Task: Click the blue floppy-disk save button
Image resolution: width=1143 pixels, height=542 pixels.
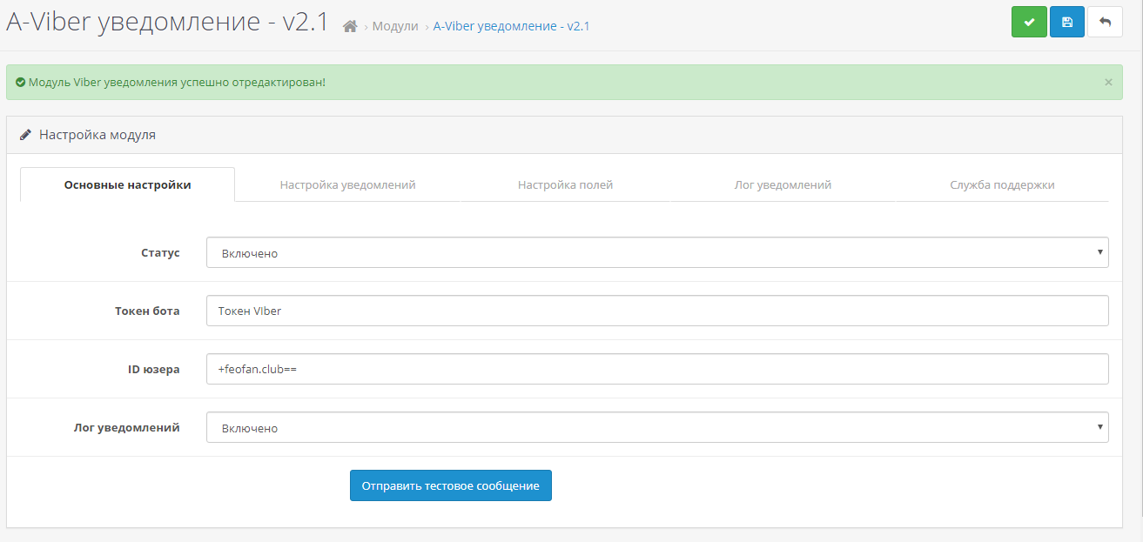Action: click(1067, 22)
